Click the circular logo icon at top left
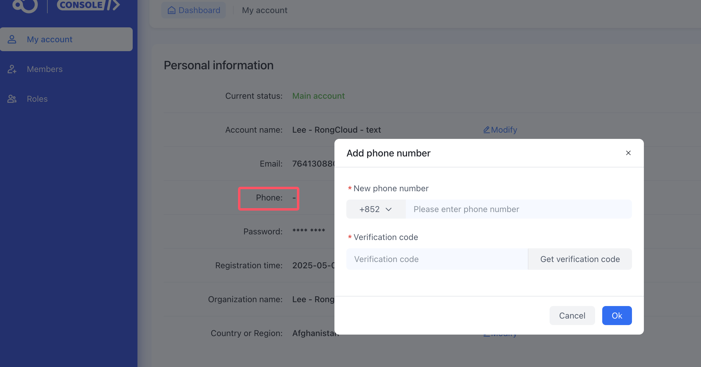 (x=25, y=5)
